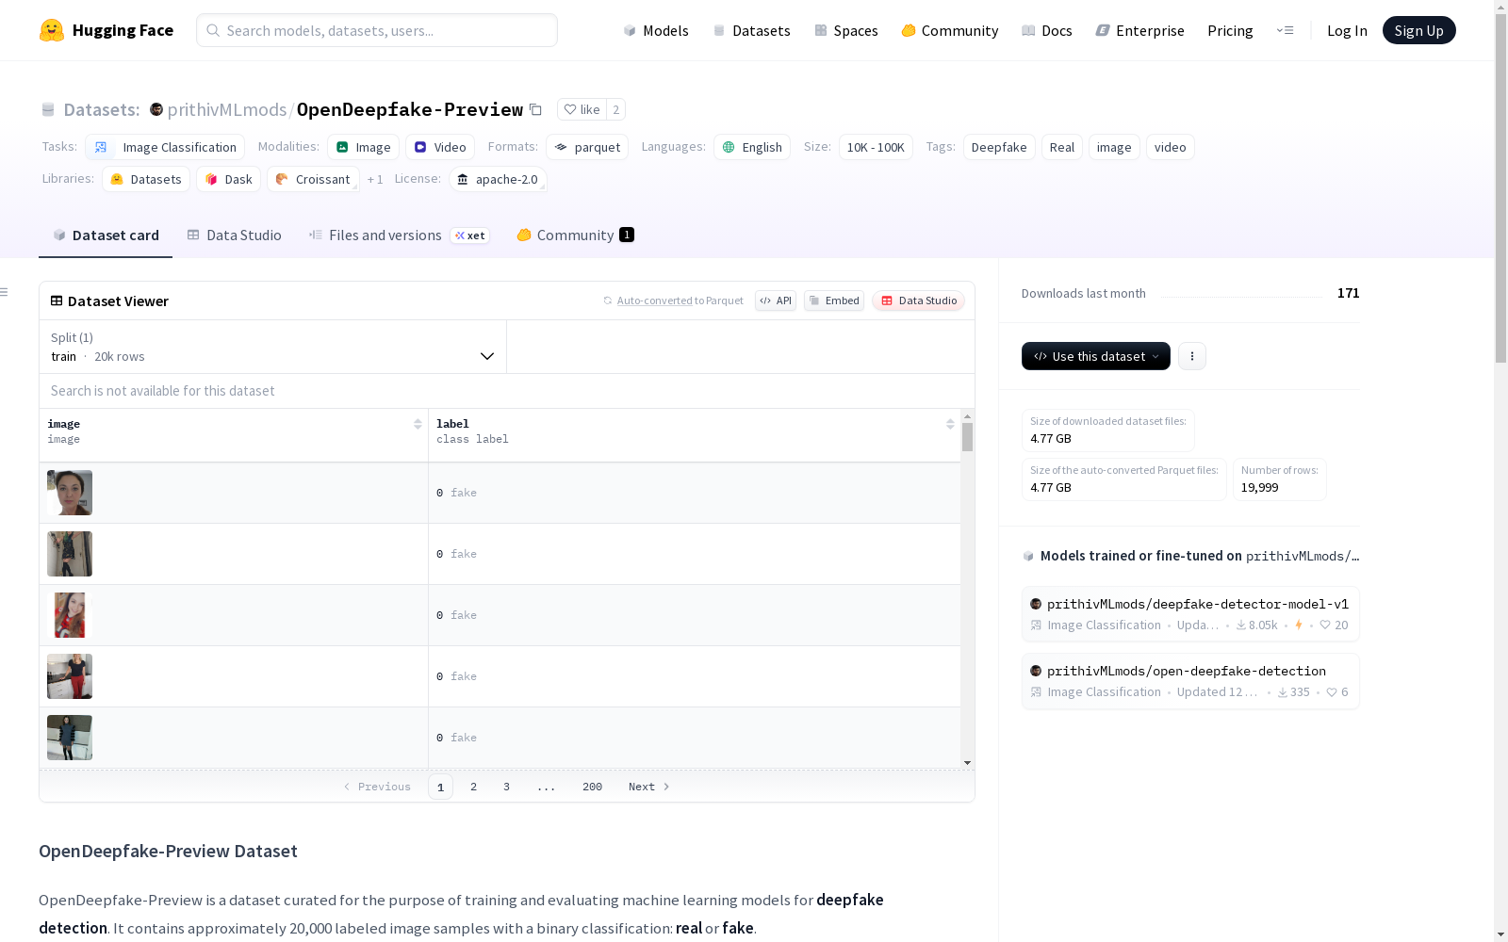Open the first face image thumbnail
The width and height of the screenshot is (1508, 942).
[x=70, y=493]
